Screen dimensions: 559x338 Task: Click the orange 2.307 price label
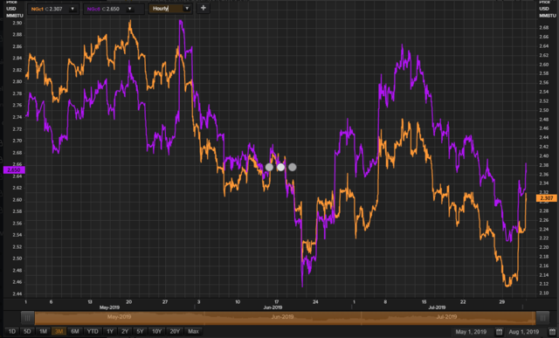coord(547,198)
